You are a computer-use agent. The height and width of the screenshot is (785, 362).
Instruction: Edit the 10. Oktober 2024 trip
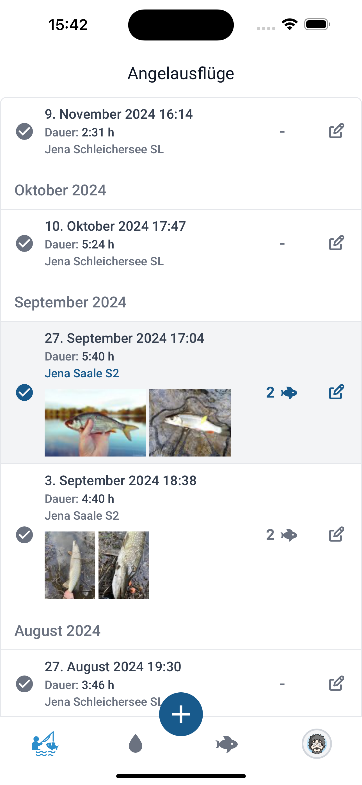point(336,243)
